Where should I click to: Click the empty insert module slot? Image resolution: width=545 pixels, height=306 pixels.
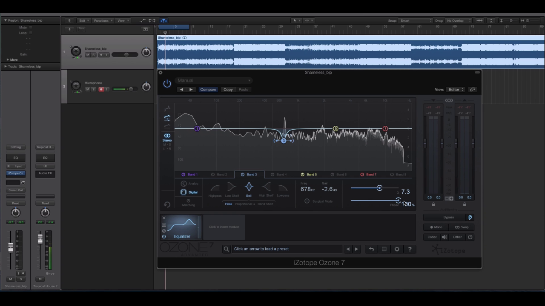coord(224,227)
